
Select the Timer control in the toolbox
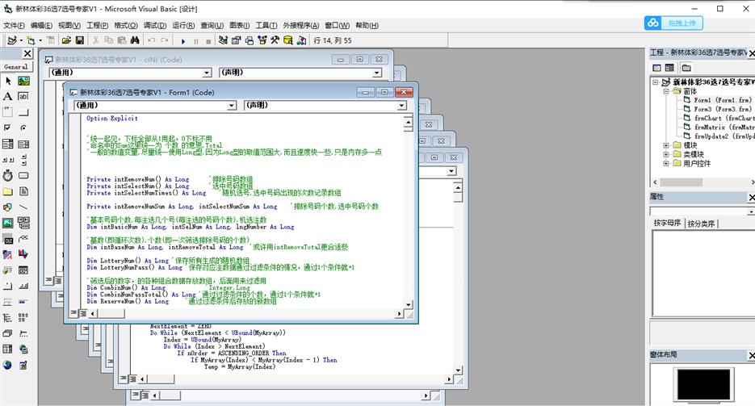pos(8,176)
